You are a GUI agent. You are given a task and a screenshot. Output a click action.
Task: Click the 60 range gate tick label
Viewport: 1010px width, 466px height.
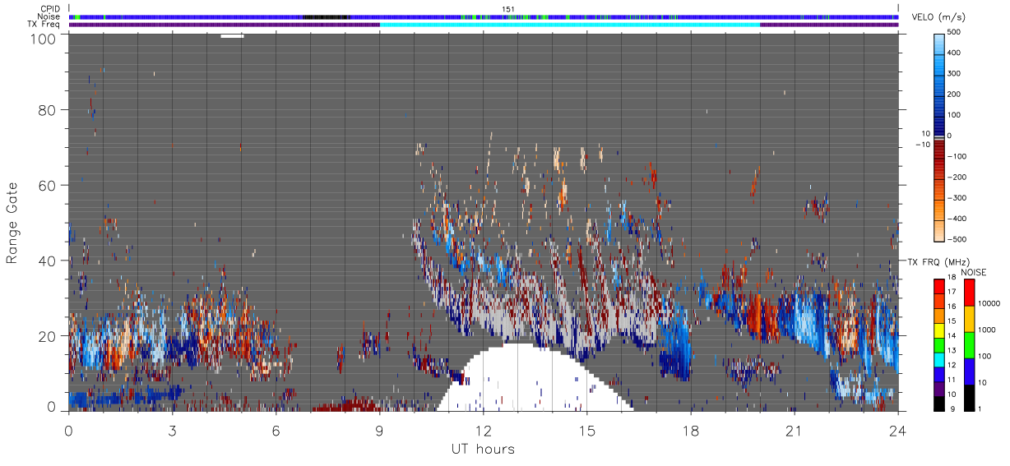[x=45, y=185]
